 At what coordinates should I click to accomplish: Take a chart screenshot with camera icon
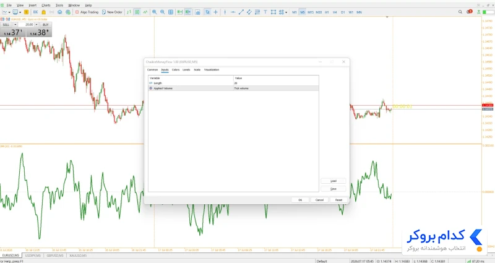coord(197,12)
